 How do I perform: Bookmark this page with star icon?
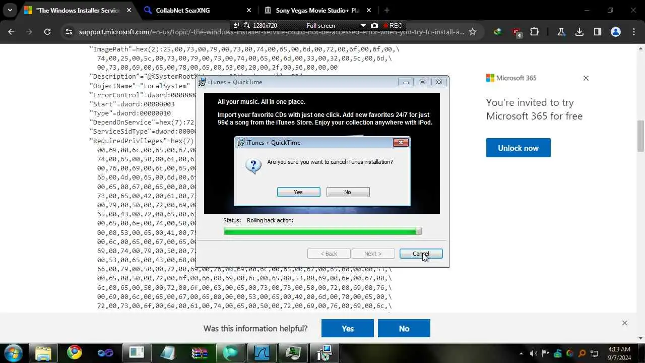coord(473,32)
